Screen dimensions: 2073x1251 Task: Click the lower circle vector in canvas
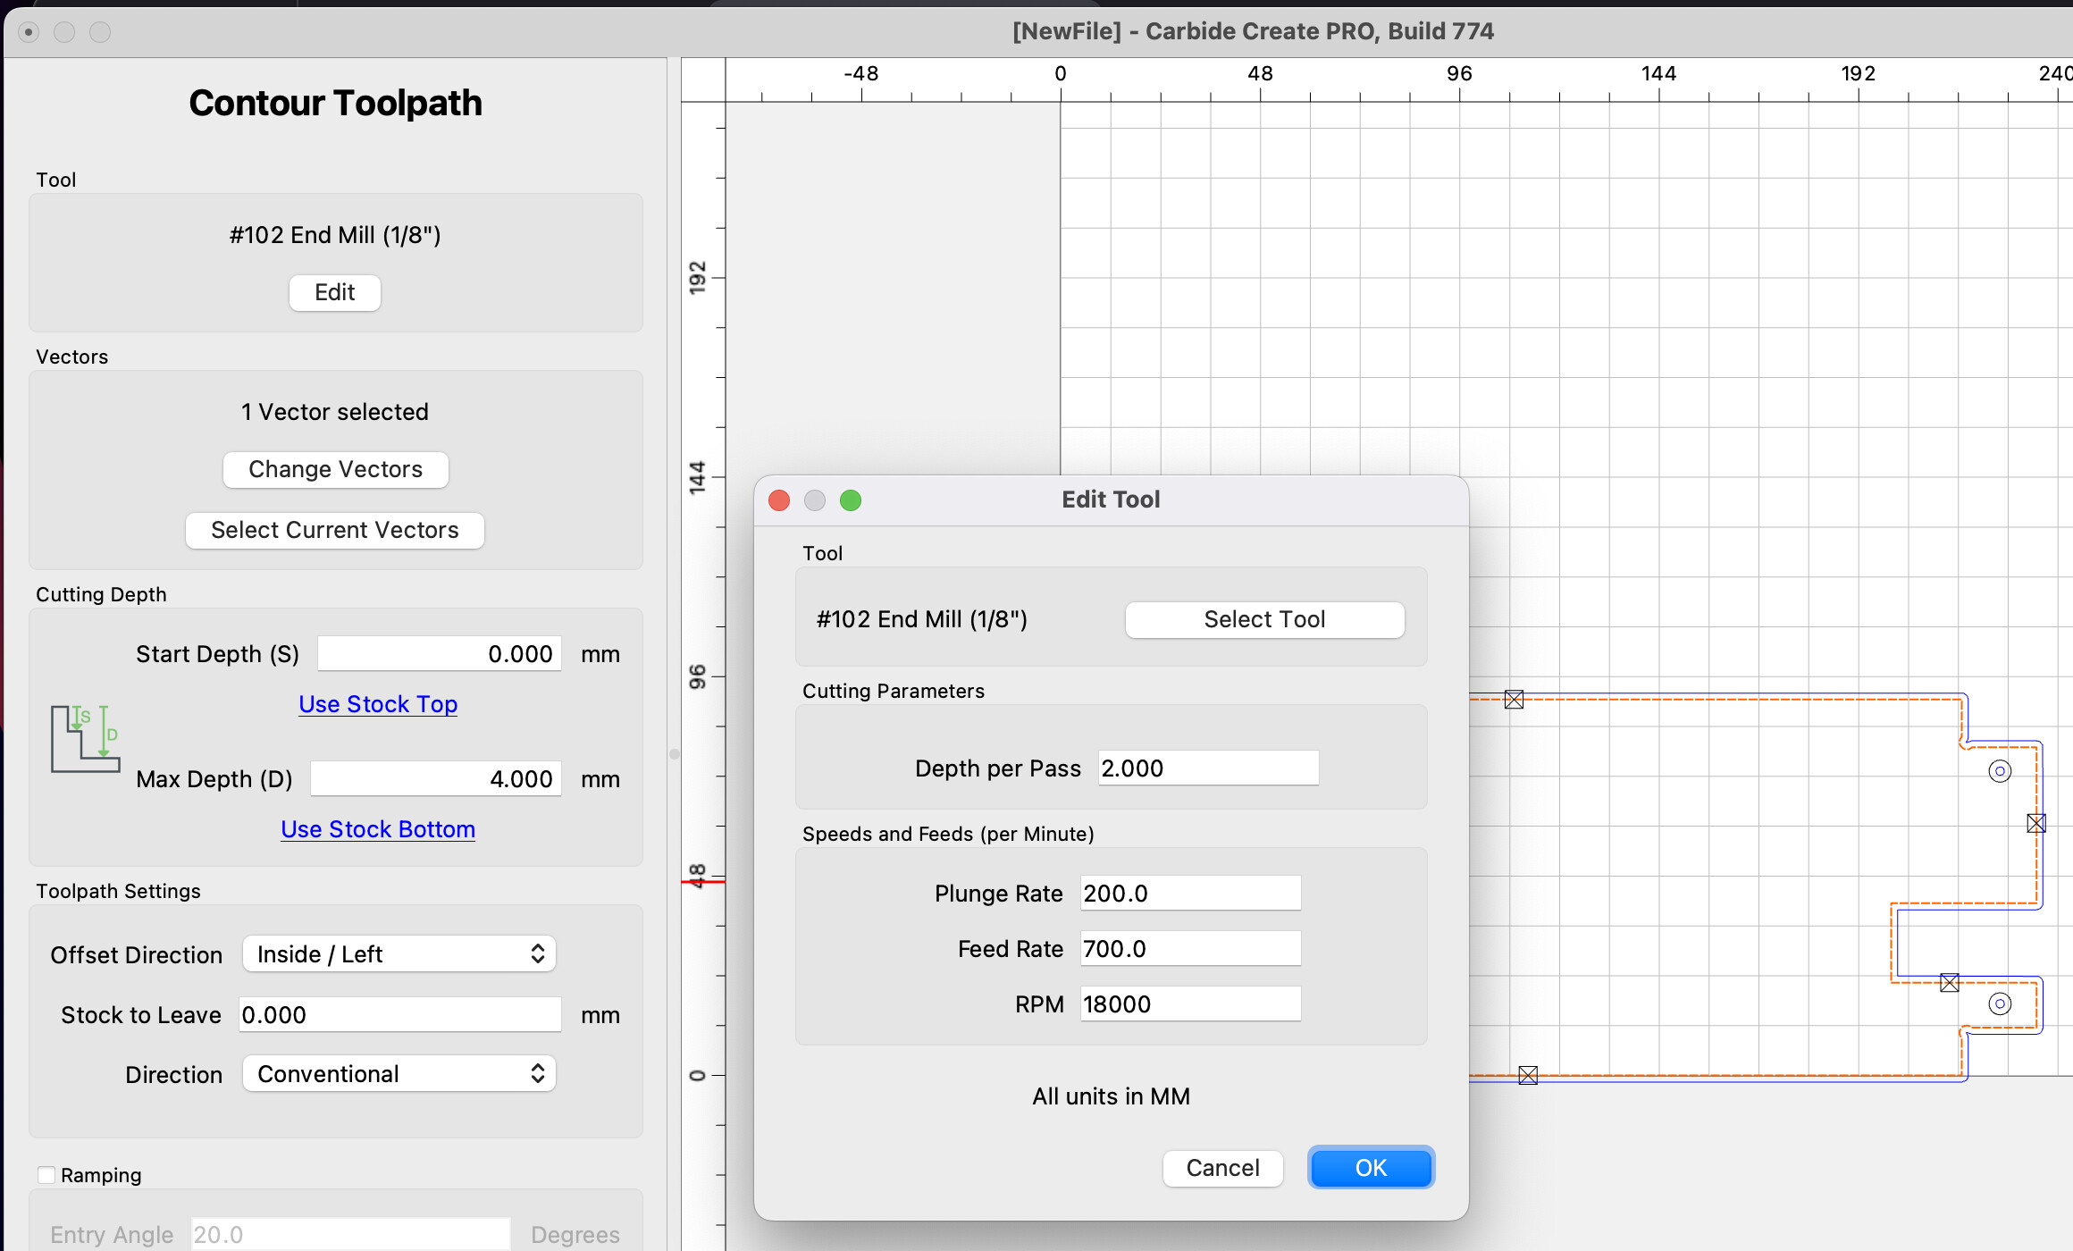[2000, 1003]
